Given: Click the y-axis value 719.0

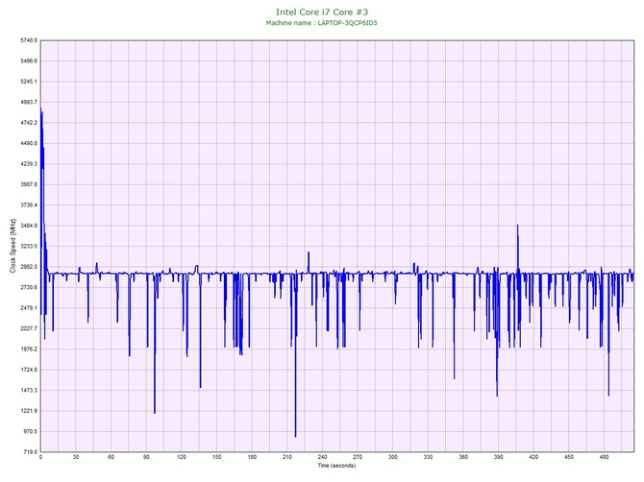Looking at the screenshot, I should tap(31, 452).
